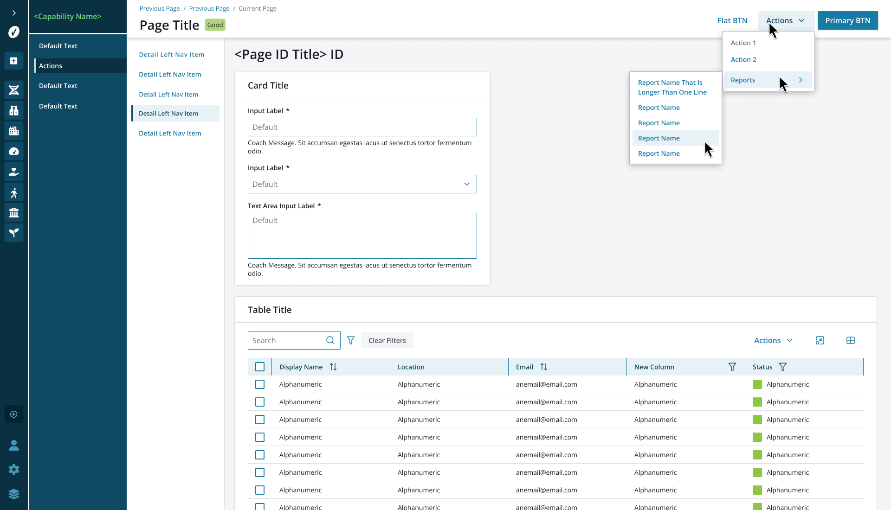Open the first Detail Left Nav Item

(171, 54)
